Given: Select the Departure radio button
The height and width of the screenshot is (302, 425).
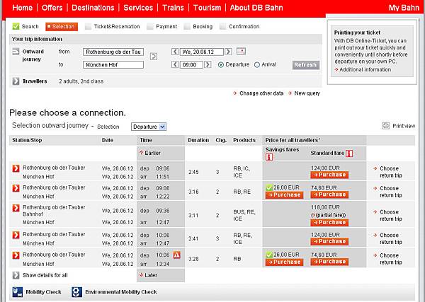Looking at the screenshot, I should coord(221,64).
